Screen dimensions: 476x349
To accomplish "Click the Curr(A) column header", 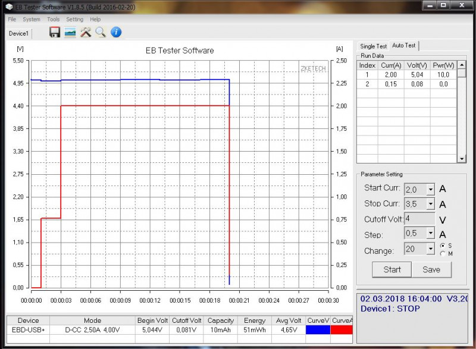I will coord(391,65).
